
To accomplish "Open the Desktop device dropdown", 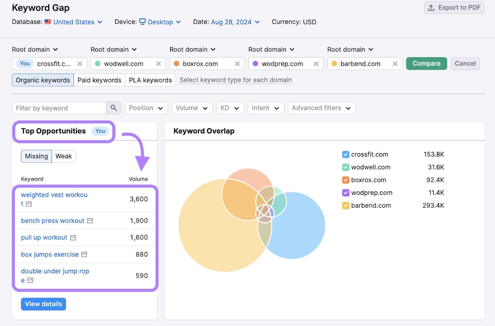I will (x=164, y=22).
